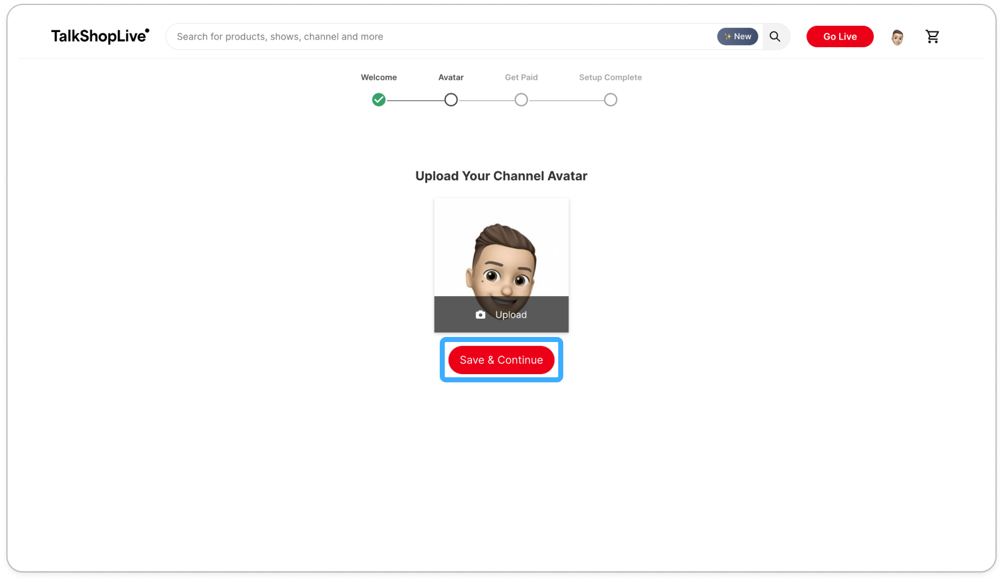
Task: Click the camera icon on Upload overlay
Action: tap(481, 315)
